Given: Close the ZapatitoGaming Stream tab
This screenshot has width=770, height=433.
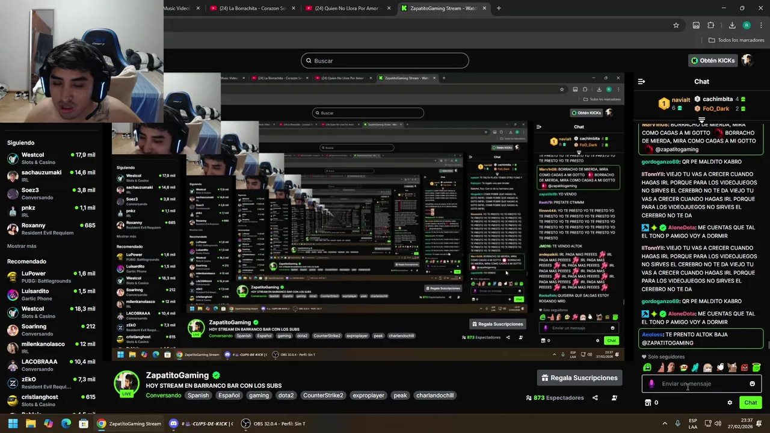Looking at the screenshot, I should tap(484, 8).
